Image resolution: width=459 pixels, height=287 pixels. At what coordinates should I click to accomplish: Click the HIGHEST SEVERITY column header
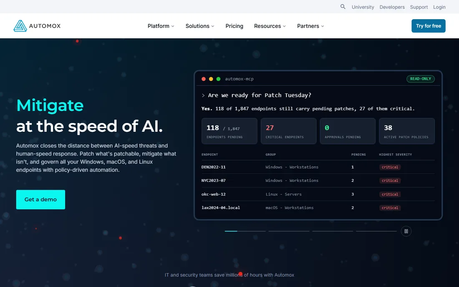[x=395, y=154]
